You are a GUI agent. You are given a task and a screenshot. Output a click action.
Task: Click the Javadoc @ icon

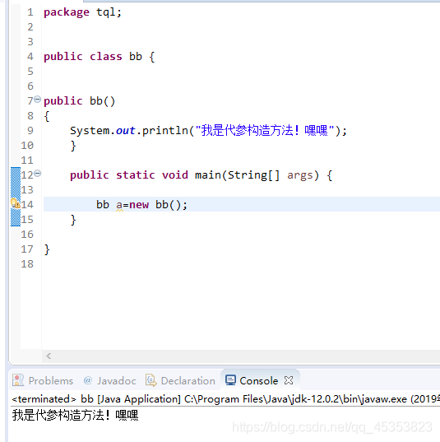(88, 380)
